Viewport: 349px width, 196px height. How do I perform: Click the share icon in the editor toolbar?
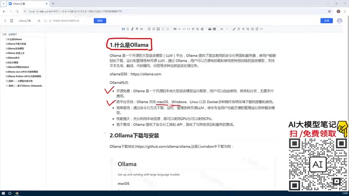pyautogui.click(x=243, y=29)
